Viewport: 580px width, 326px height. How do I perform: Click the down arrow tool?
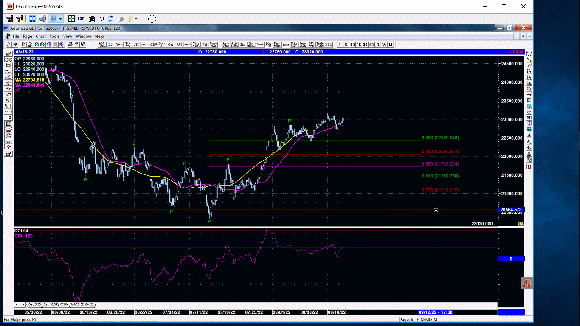(8, 89)
